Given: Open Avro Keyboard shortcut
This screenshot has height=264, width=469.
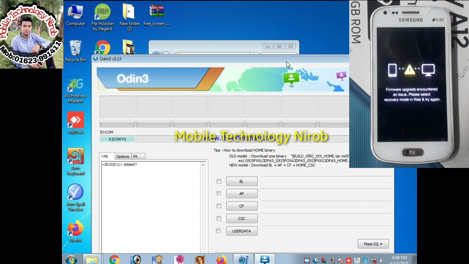Looking at the screenshot, I should [75, 162].
